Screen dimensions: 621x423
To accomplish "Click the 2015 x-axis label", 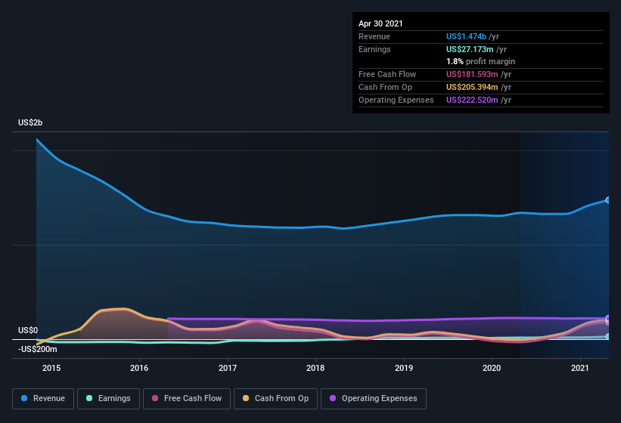I will pos(51,368).
